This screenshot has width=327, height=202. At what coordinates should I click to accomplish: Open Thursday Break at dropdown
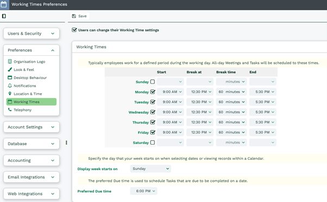click(x=200, y=122)
